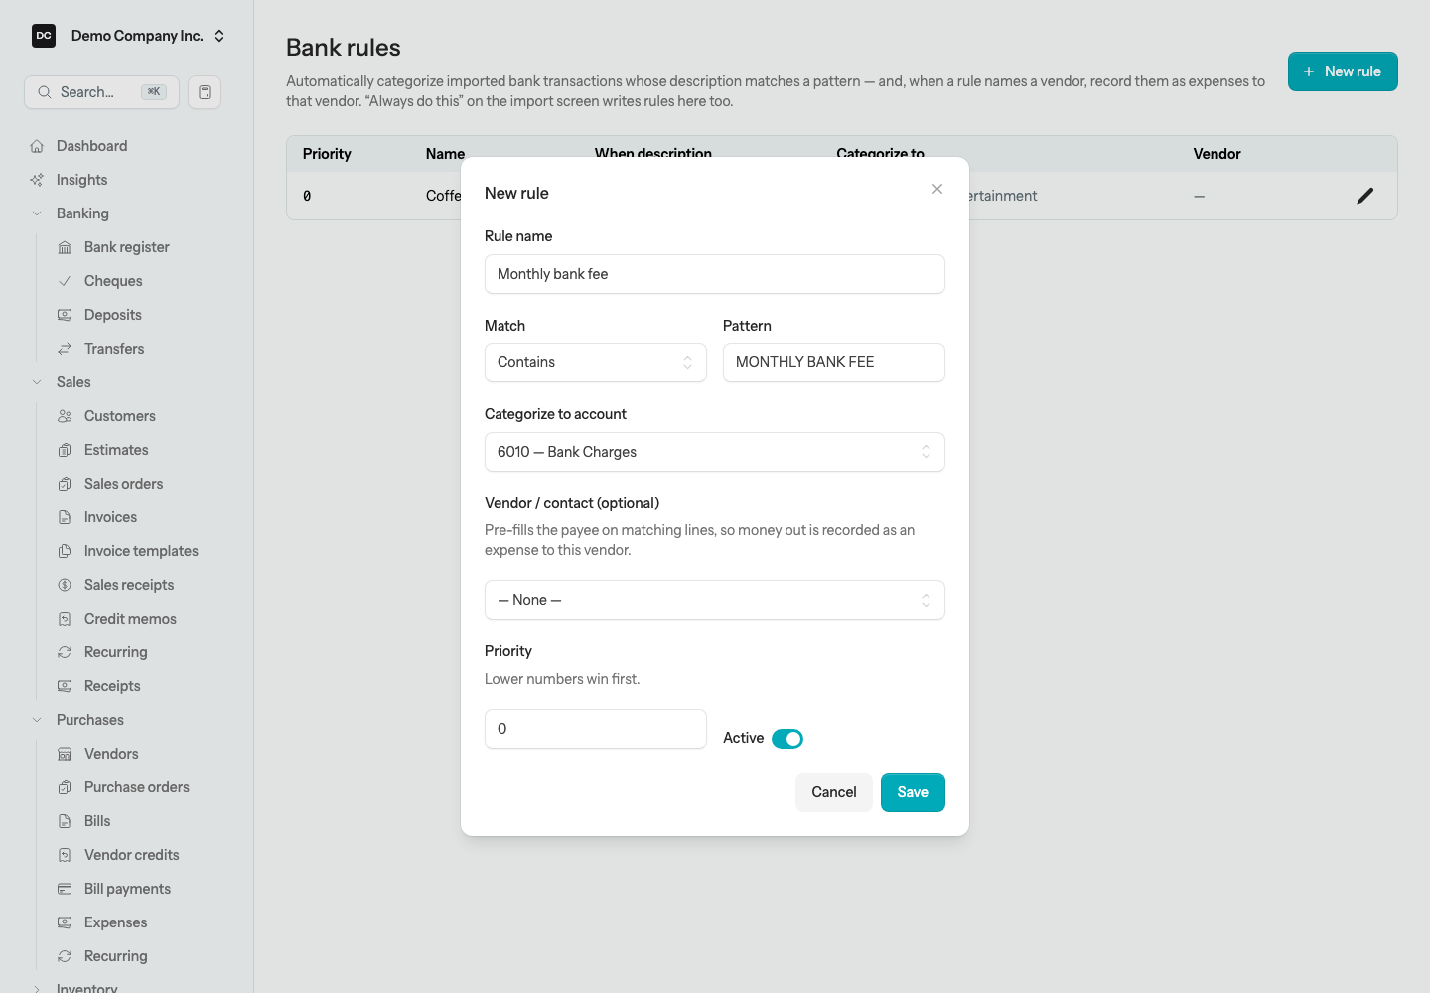Click the Credit memos icon
This screenshot has height=993, width=1430.
pos(65,619)
